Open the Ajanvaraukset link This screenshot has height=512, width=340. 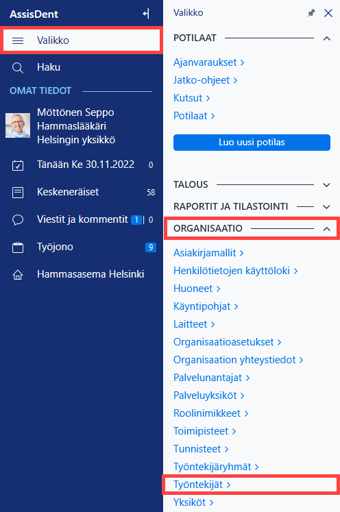(208, 62)
